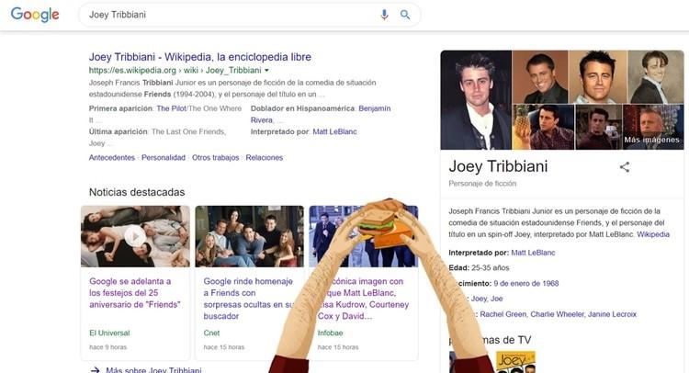Click the magnifying glass search icon
Screen dimensions: 689x373
[405, 15]
